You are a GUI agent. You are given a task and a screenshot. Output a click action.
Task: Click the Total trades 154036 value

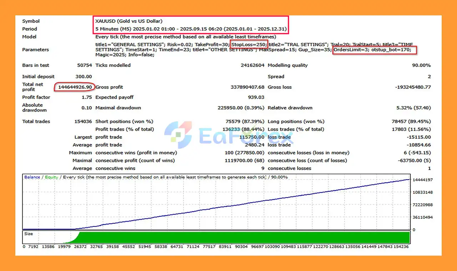(x=83, y=122)
